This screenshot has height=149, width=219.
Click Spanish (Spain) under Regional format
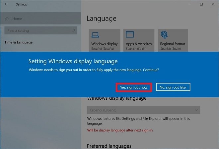(171, 49)
